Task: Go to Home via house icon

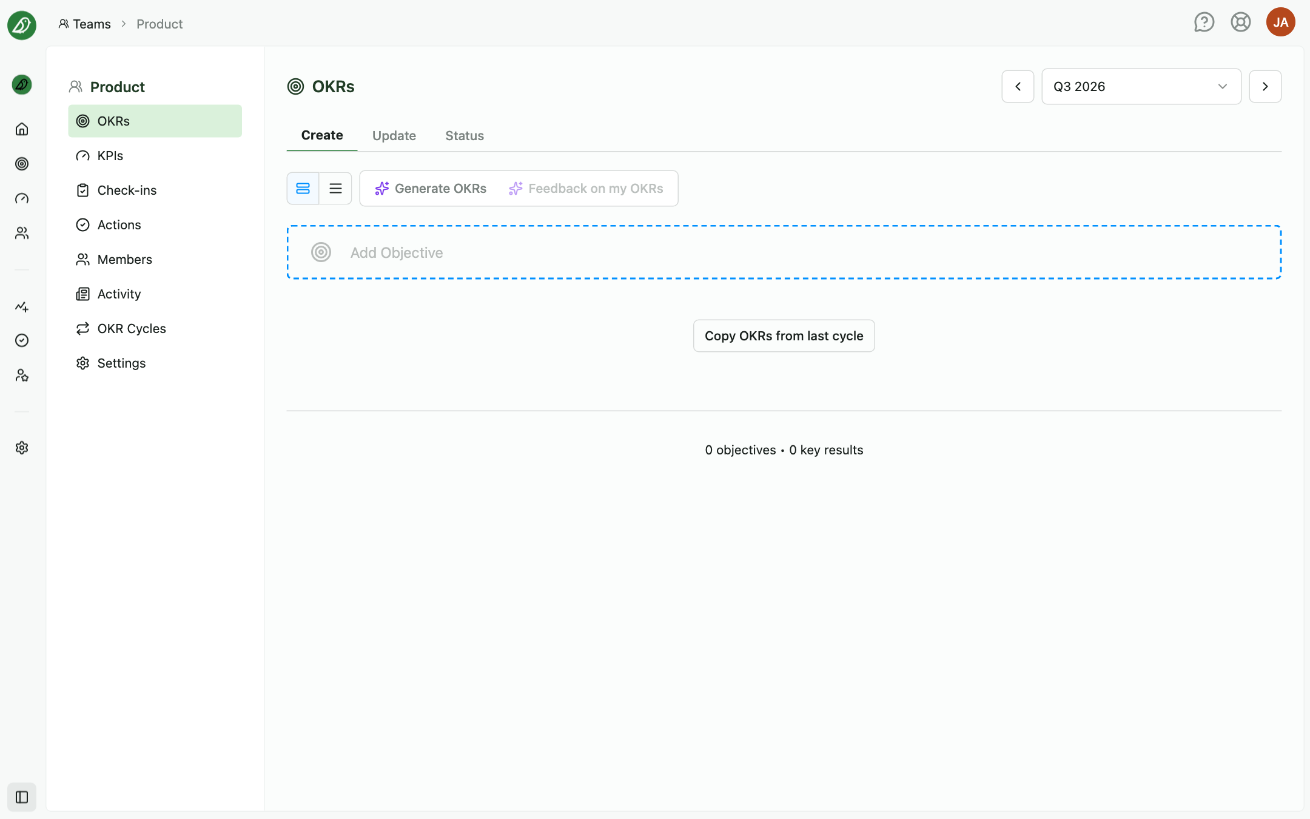Action: (x=22, y=129)
